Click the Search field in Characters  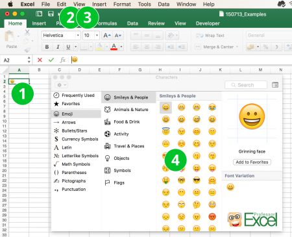246,85
